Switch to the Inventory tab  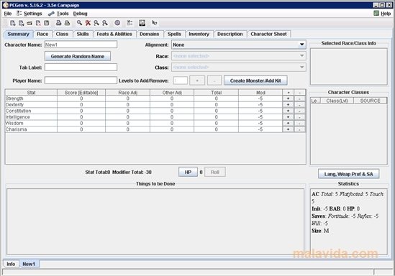coord(199,34)
